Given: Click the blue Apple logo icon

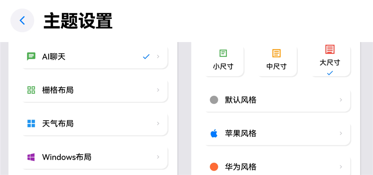Looking at the screenshot, I should coord(214,134).
